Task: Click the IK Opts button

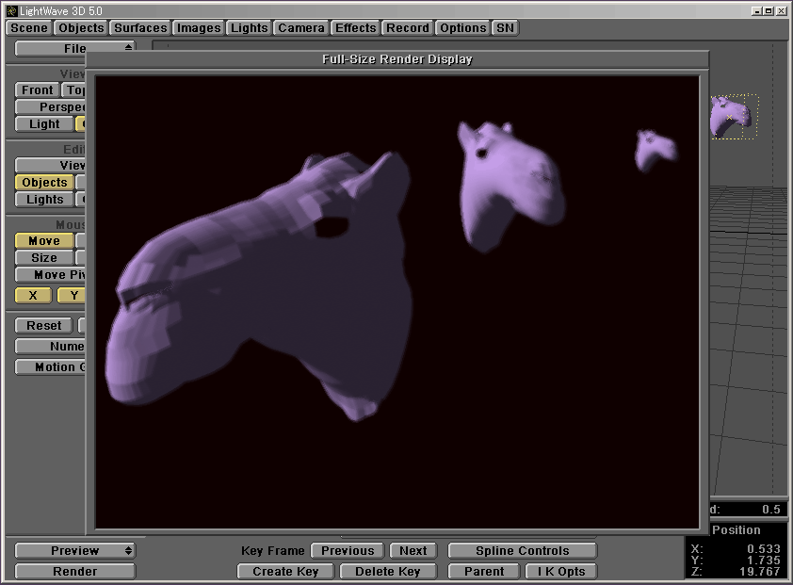Action: pos(560,572)
